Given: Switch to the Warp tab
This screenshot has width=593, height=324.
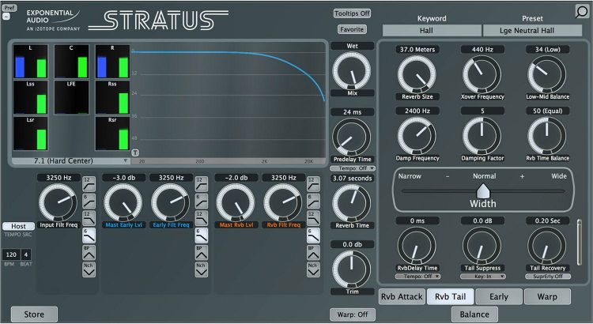Looking at the screenshot, I should 547,297.
